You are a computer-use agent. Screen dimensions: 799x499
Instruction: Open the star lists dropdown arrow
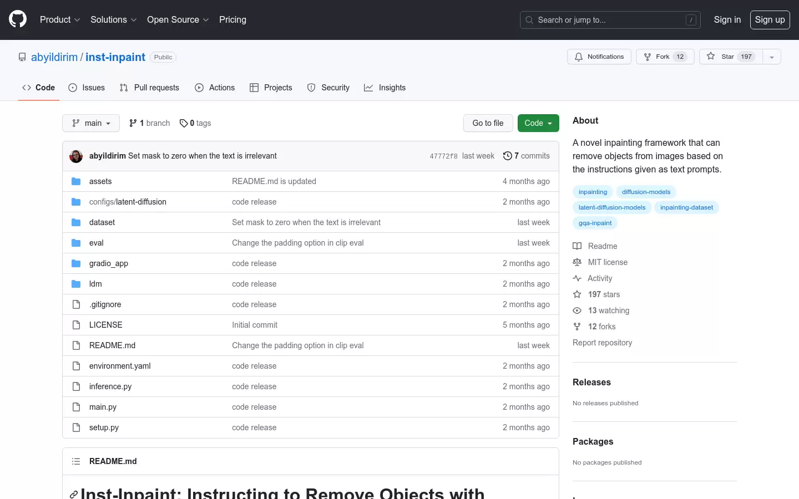coord(772,57)
